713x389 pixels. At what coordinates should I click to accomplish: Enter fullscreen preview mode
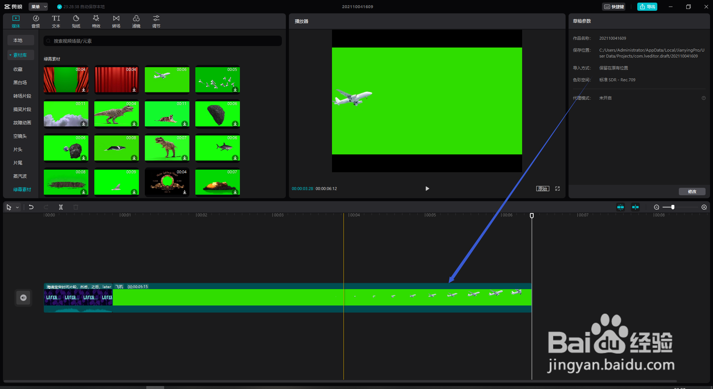[x=557, y=189]
